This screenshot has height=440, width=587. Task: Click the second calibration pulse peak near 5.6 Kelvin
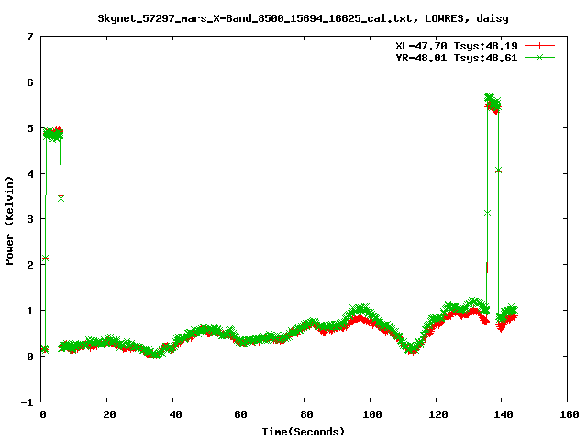pyautogui.click(x=493, y=104)
